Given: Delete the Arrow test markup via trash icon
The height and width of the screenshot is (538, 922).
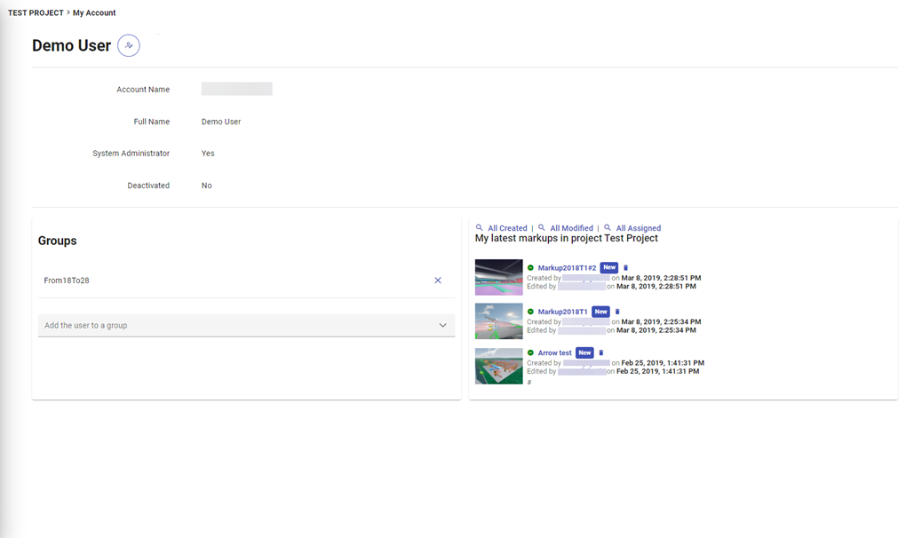Looking at the screenshot, I should tap(601, 352).
